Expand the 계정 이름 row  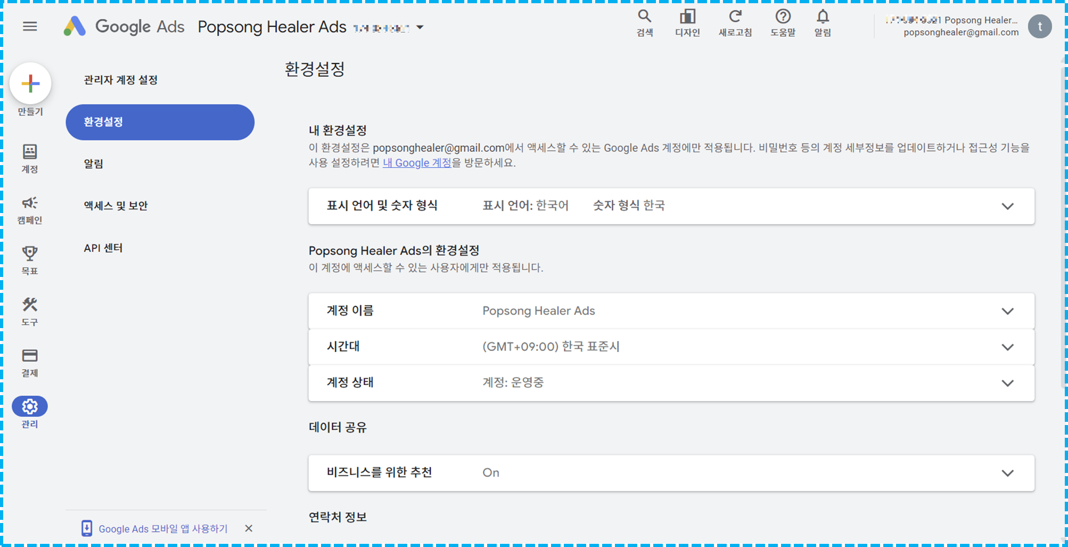[671, 311]
